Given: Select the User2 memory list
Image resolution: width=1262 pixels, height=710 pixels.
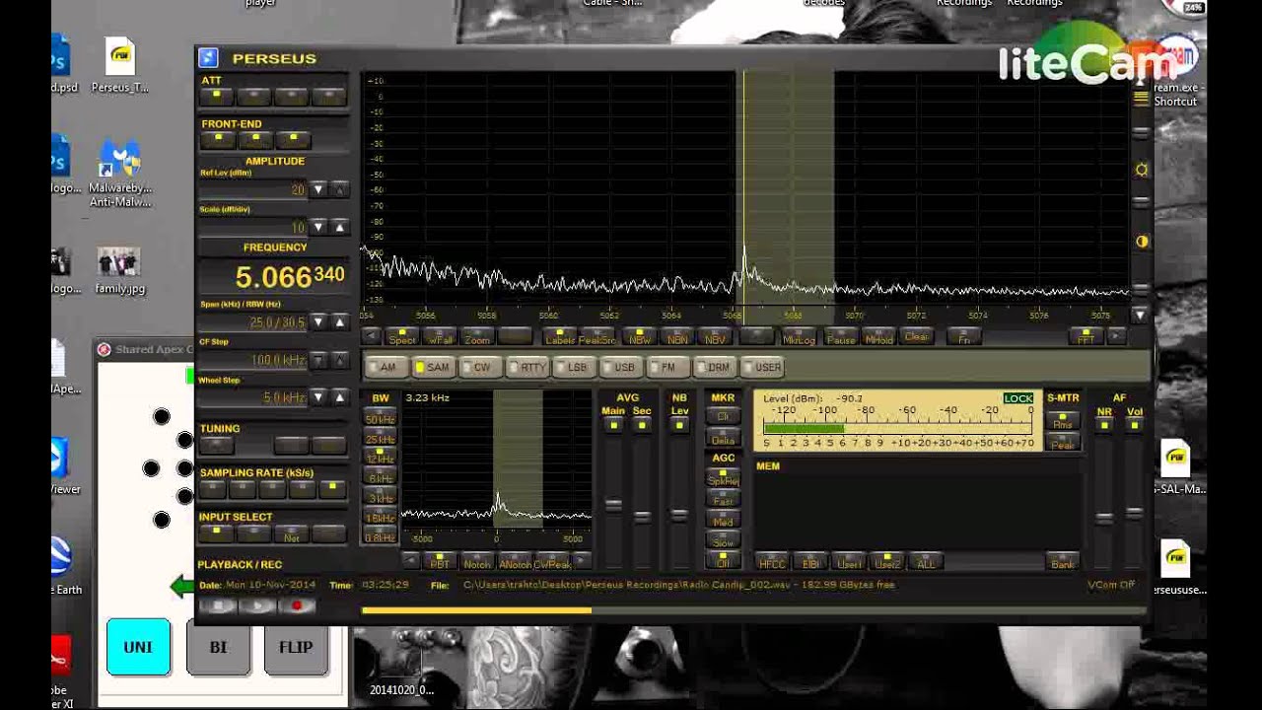Looking at the screenshot, I should pos(886,562).
